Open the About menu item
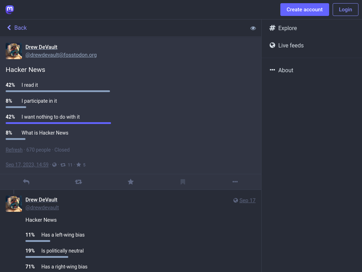362x272 pixels. 286,70
